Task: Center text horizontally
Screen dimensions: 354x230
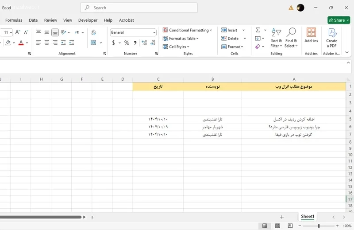Action: click(47, 43)
